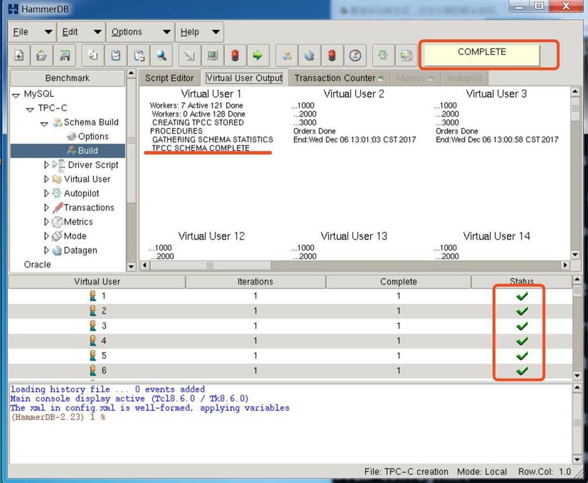
Task: Click the horizontal scrollbar in output pane
Action: coord(210,265)
